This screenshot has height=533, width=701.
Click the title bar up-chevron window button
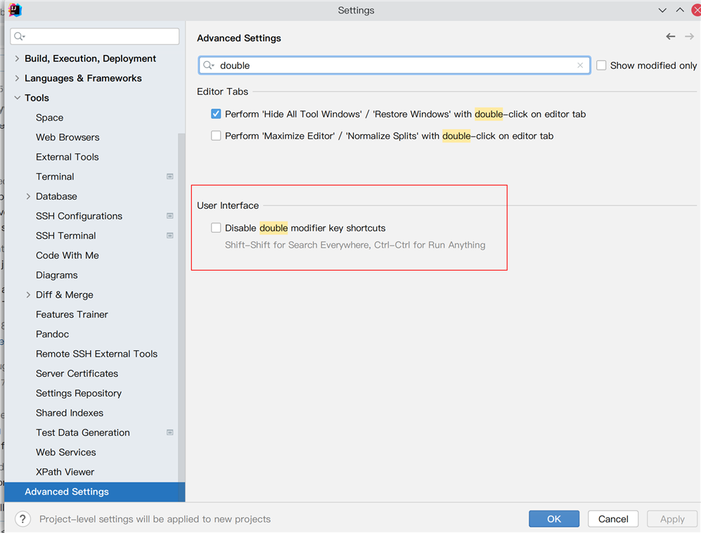679,11
